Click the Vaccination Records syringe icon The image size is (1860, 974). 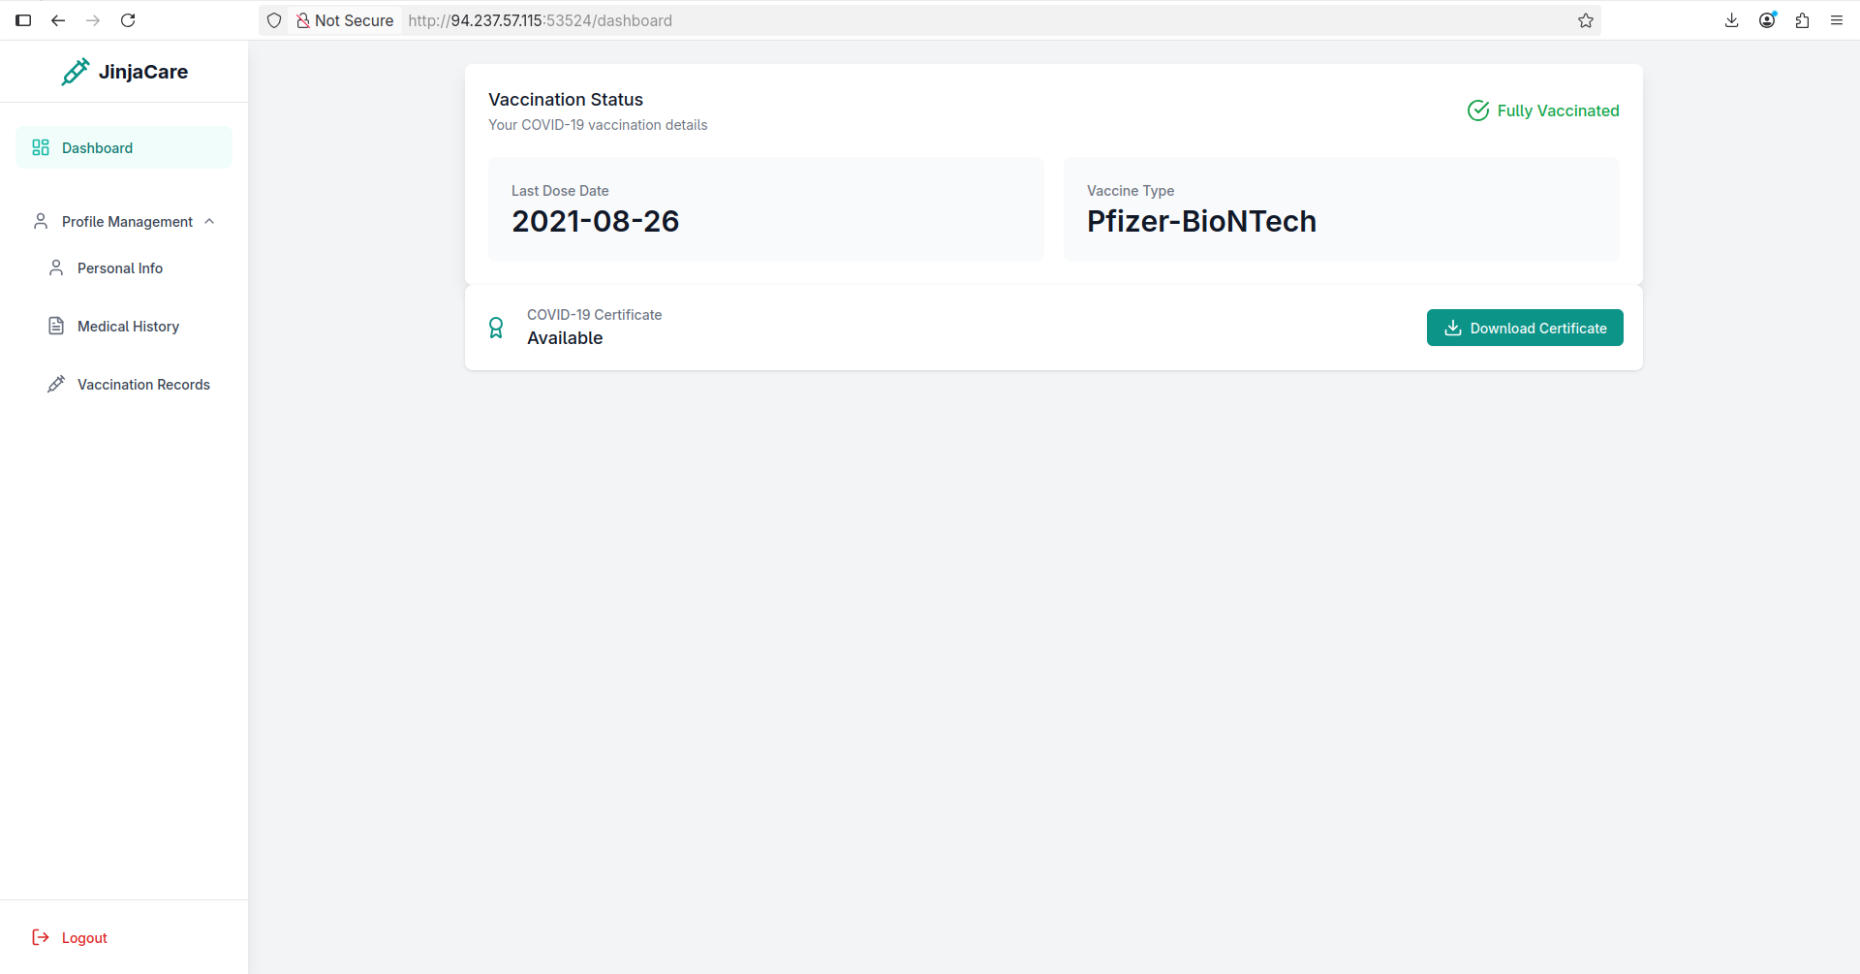(56, 384)
